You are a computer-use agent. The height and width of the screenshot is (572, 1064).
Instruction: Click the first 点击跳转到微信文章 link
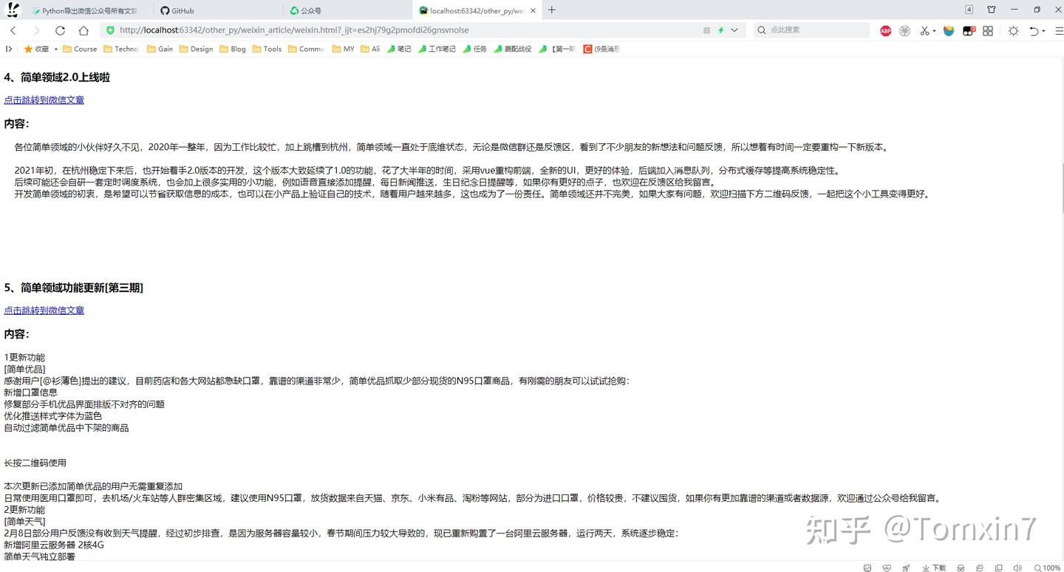coord(44,100)
